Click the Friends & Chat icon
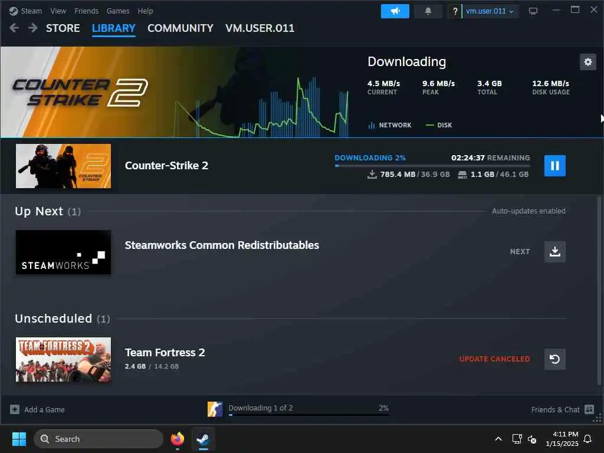Viewport: 604px width, 453px height. coord(589,409)
